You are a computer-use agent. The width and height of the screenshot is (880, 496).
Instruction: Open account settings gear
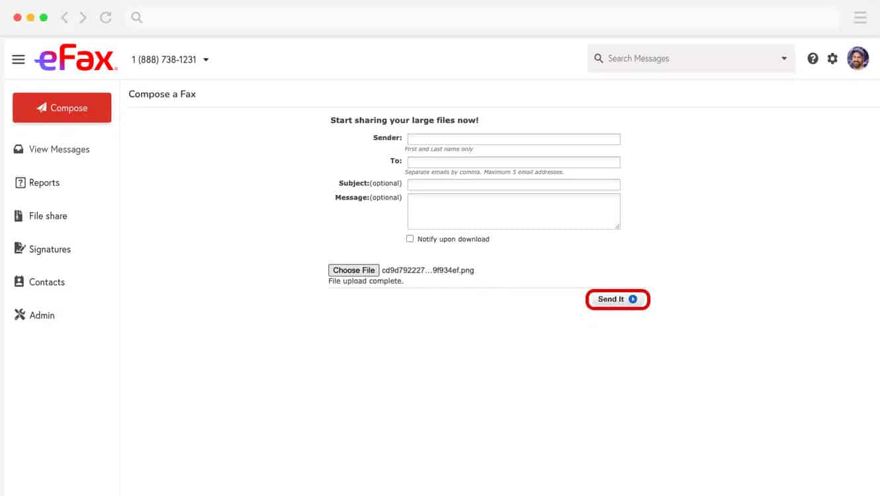pos(832,58)
